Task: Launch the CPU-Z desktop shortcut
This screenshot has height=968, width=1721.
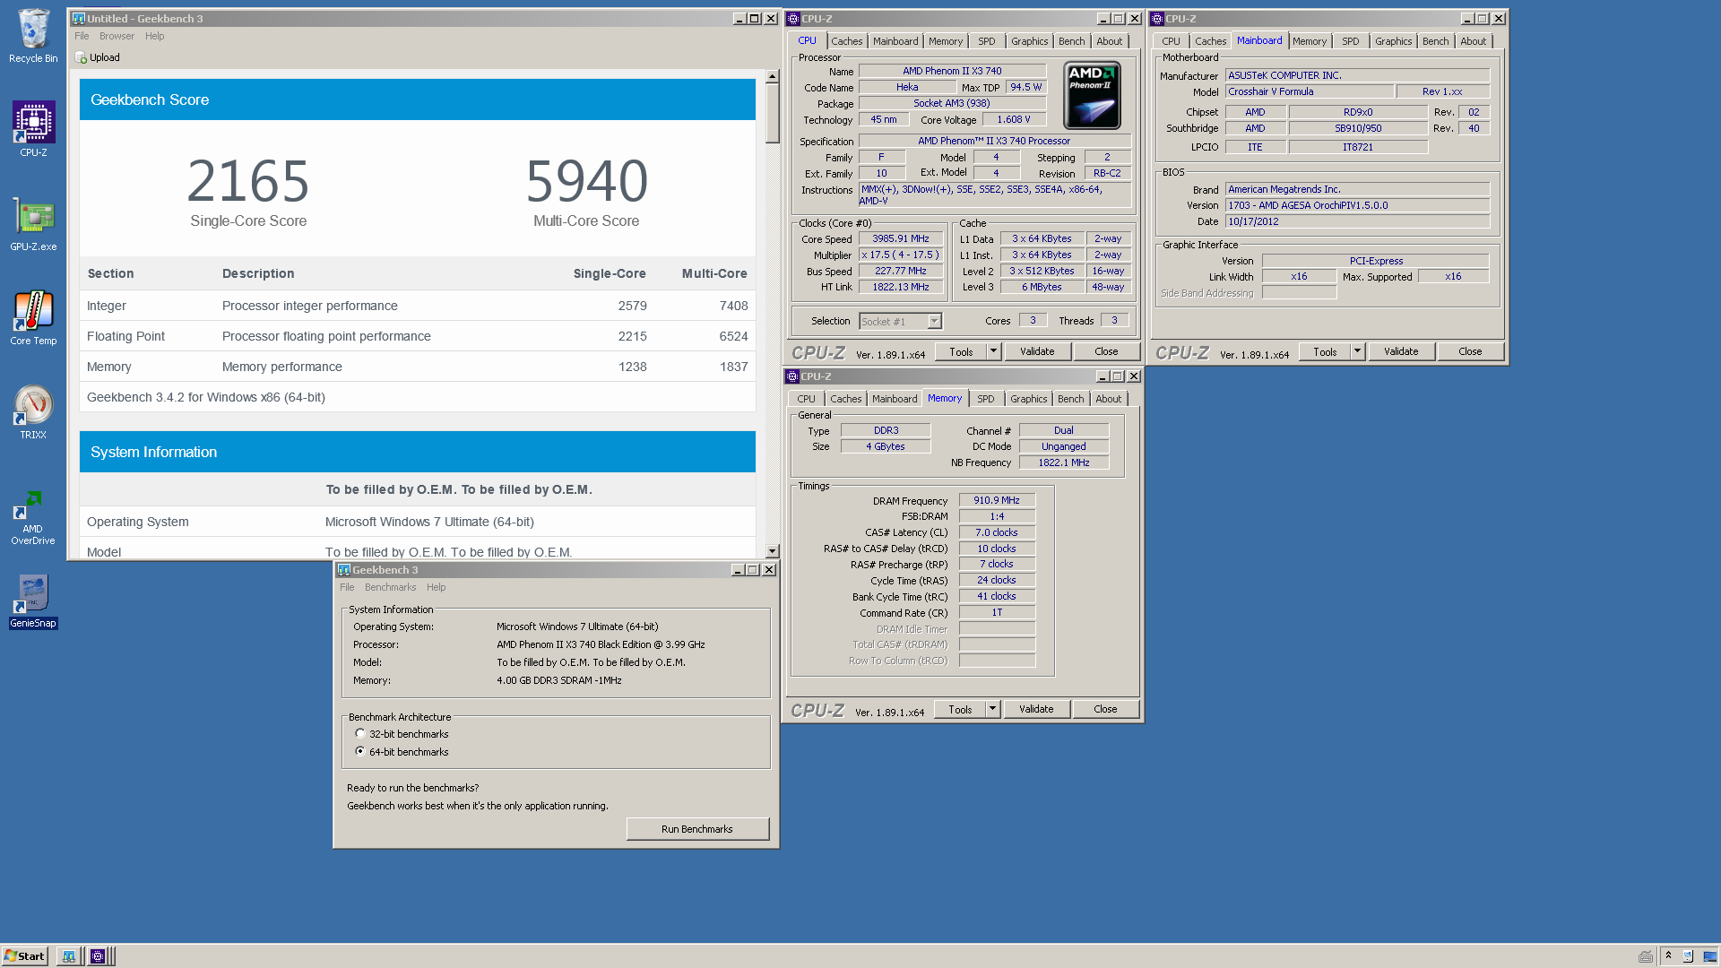Action: 33,128
